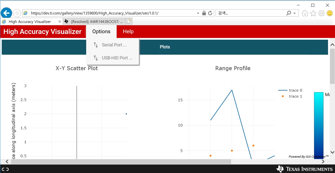Open the home page icon
335x173 pixels.
click(305, 13)
